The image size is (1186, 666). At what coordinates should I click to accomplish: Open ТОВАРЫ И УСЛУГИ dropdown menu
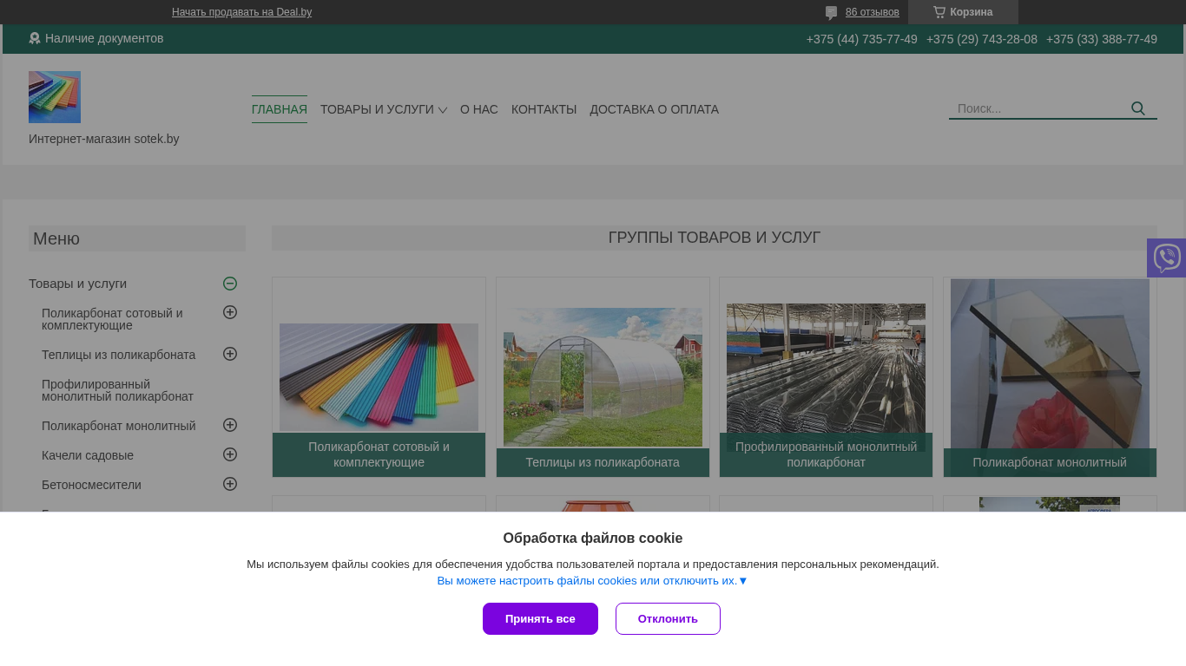click(383, 109)
